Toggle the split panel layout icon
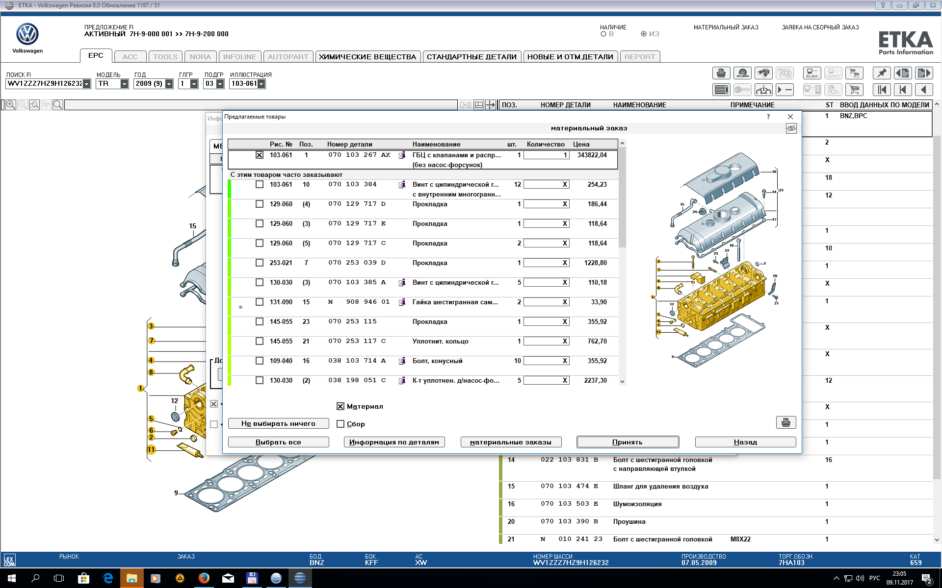This screenshot has width=942, height=588. [479, 105]
